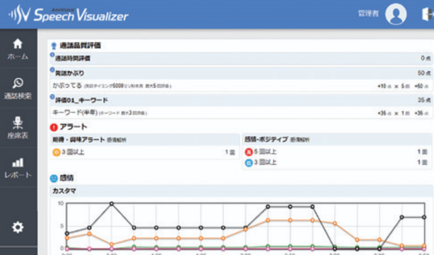Open 通話検索 in the sidebar
434x255 pixels.
[18, 89]
